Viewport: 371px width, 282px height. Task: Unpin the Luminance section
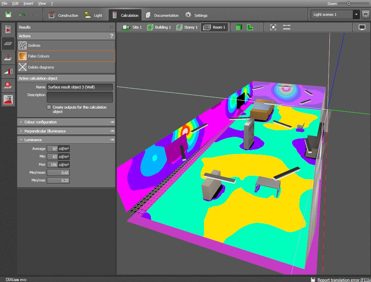click(112, 140)
